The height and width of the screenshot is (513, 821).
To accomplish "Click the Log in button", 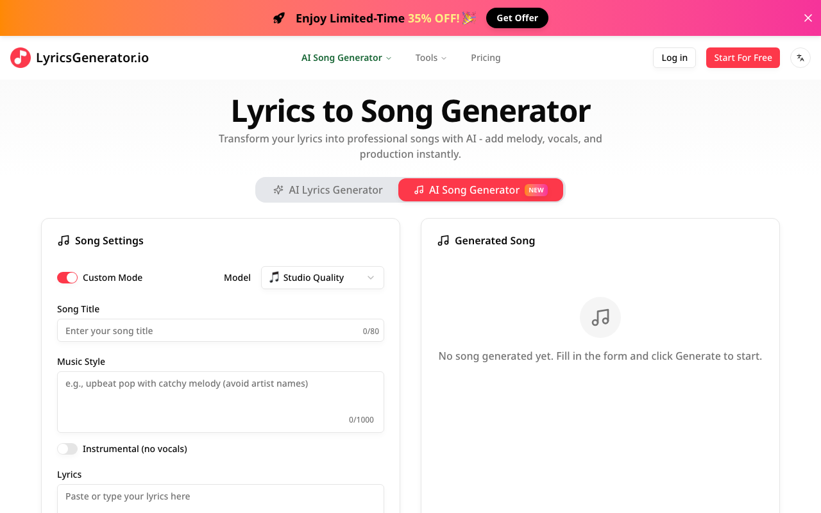I will click(x=674, y=58).
